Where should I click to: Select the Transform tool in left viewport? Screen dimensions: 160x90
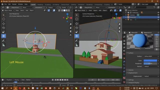(3, 36)
